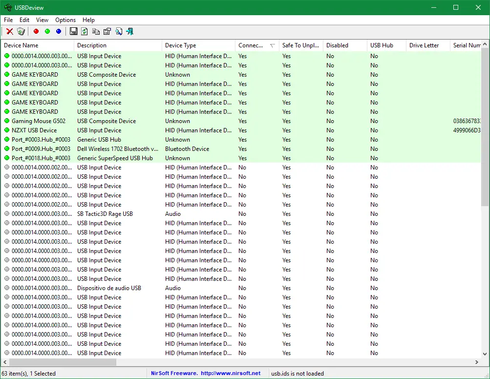Click the Exit door icon
490x379 pixels.
[130, 31]
